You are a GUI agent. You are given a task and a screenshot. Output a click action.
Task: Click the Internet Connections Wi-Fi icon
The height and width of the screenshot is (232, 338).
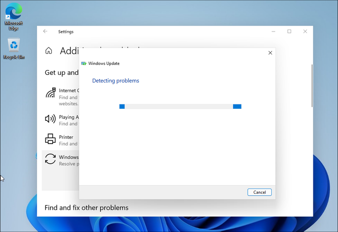(x=50, y=93)
